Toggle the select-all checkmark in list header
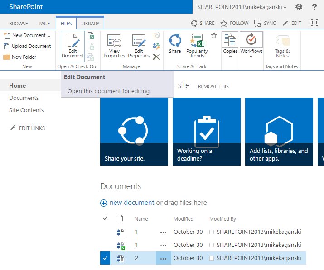 [105, 218]
